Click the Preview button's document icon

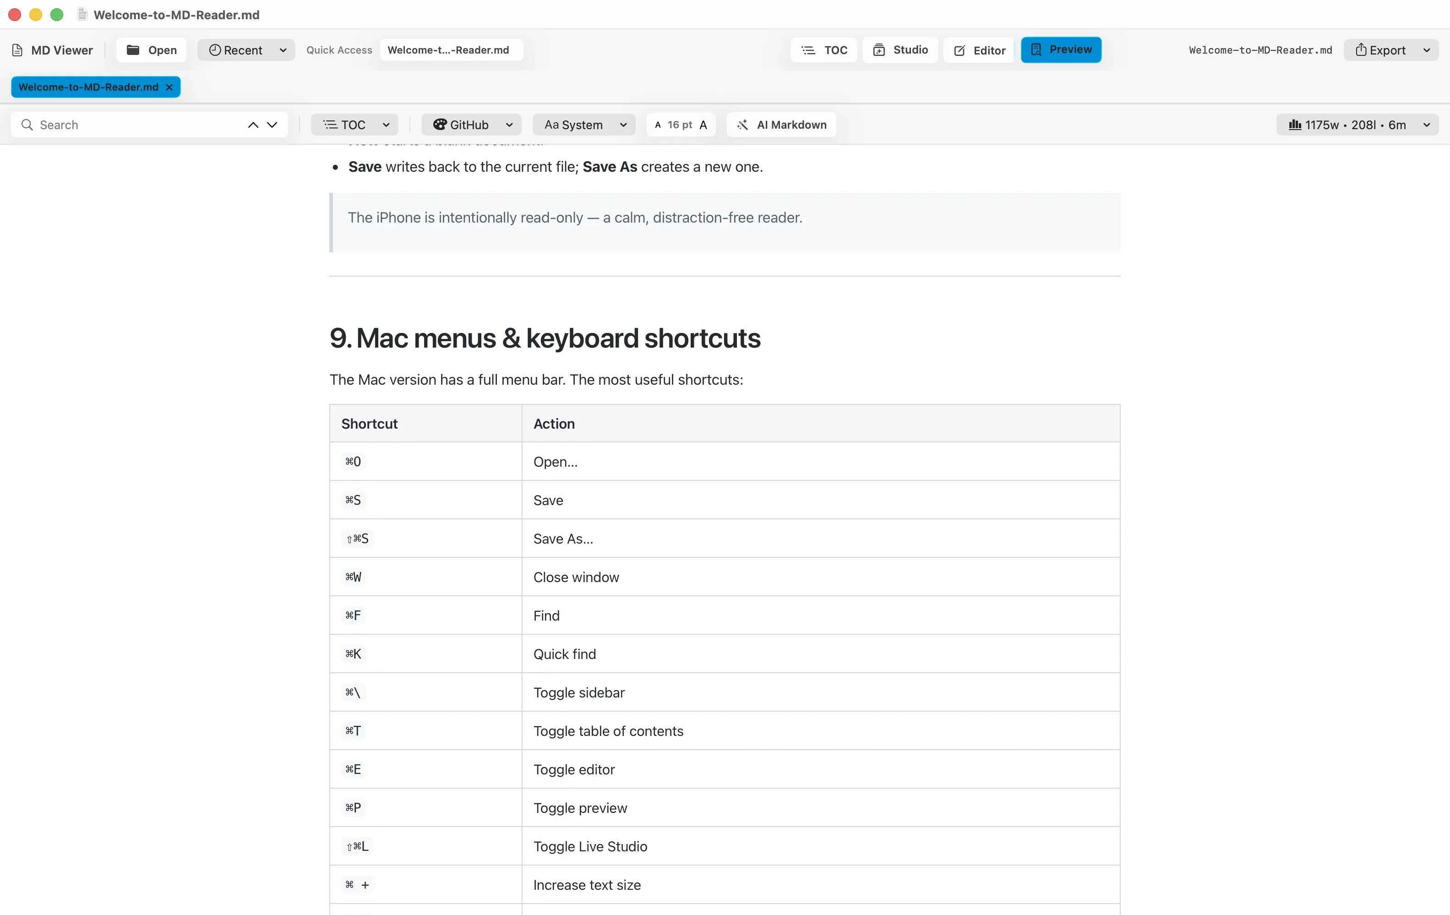1036,49
